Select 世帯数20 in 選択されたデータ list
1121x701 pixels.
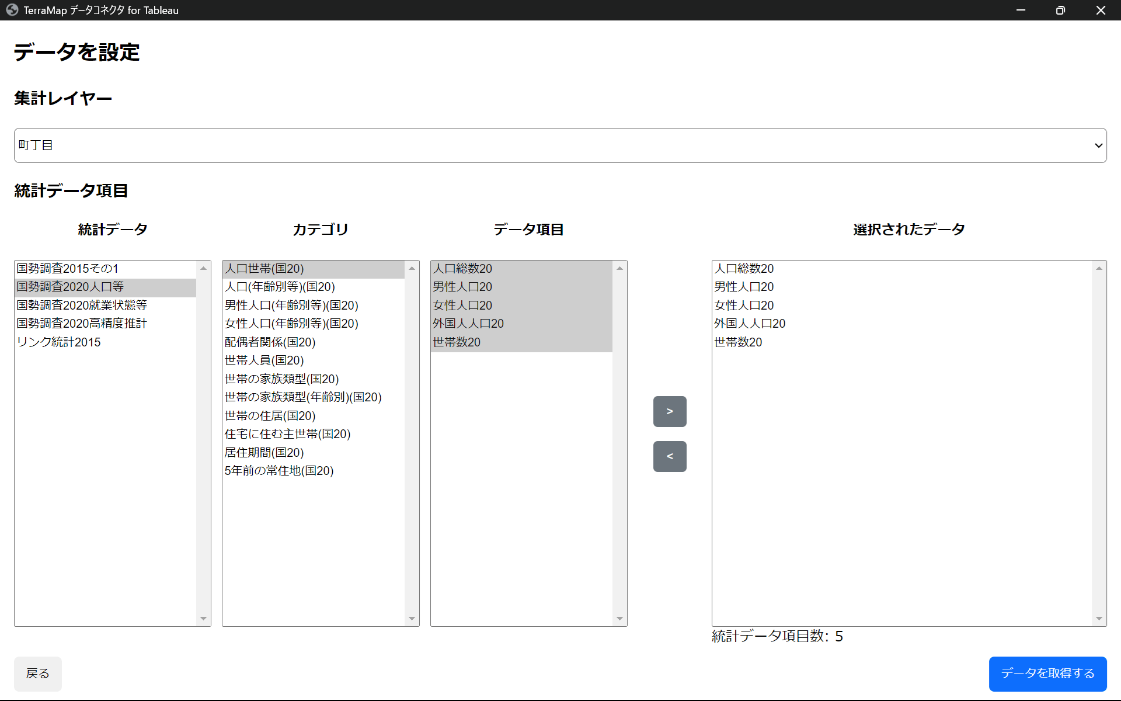point(738,342)
